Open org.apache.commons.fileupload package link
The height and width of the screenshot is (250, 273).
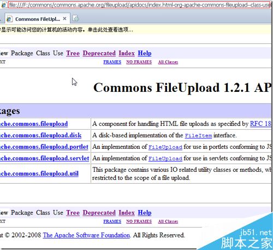(34, 124)
